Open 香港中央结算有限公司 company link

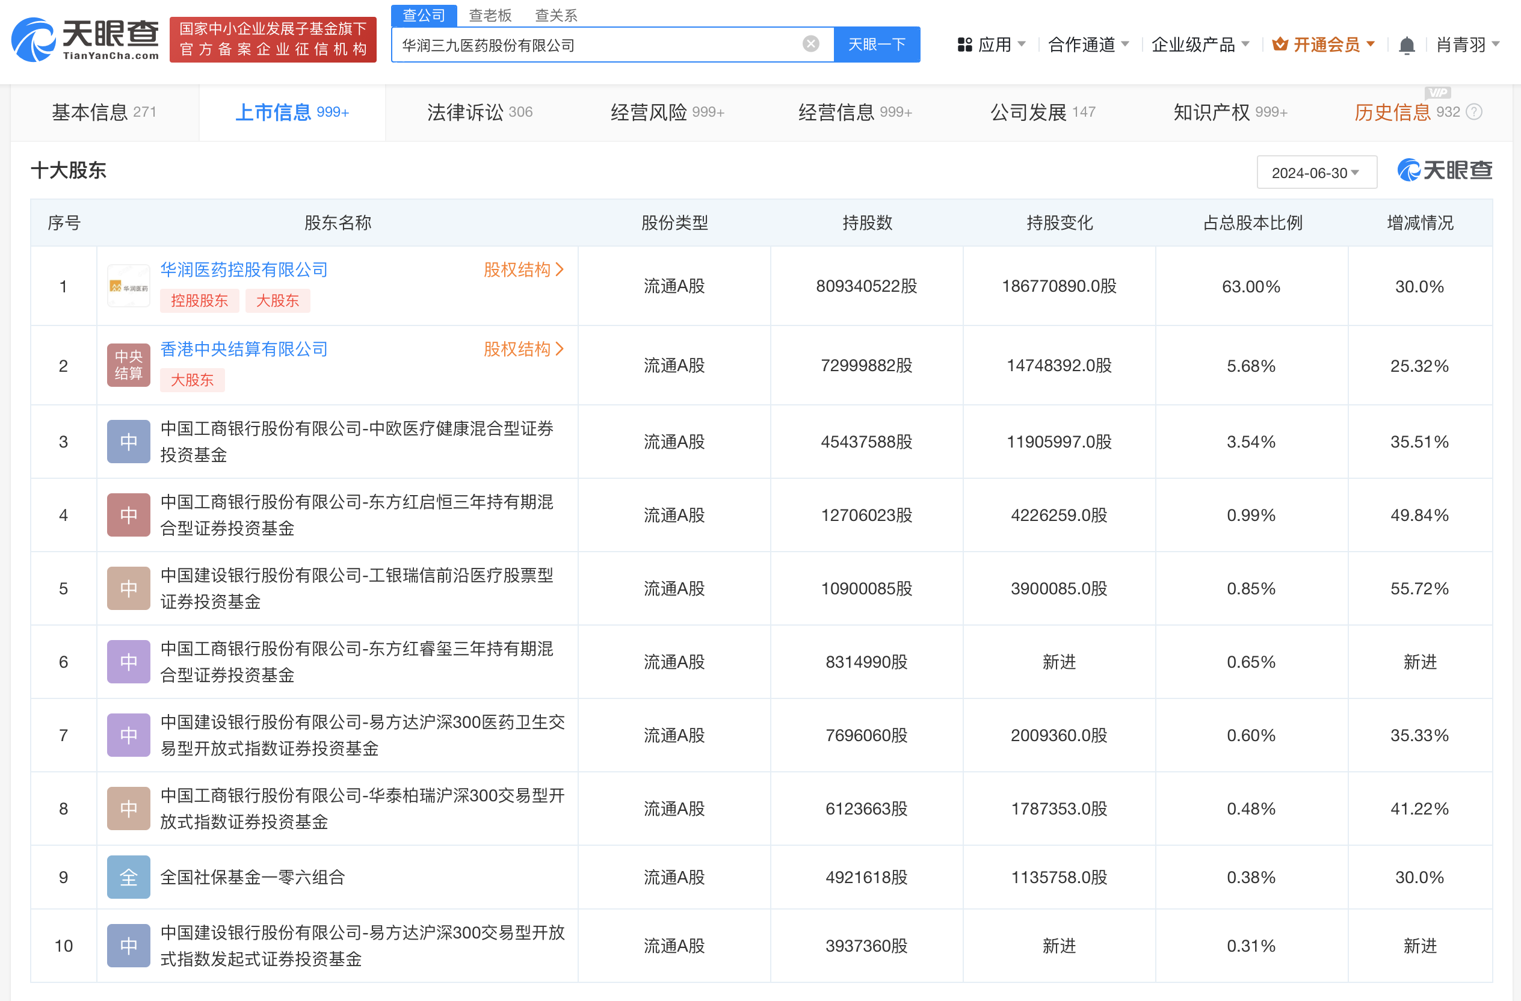pyautogui.click(x=244, y=349)
